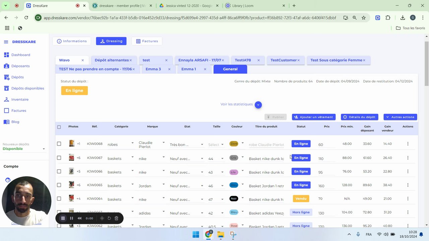
Task: Click the Dépôts sidebar icon
Action: (x=6, y=77)
